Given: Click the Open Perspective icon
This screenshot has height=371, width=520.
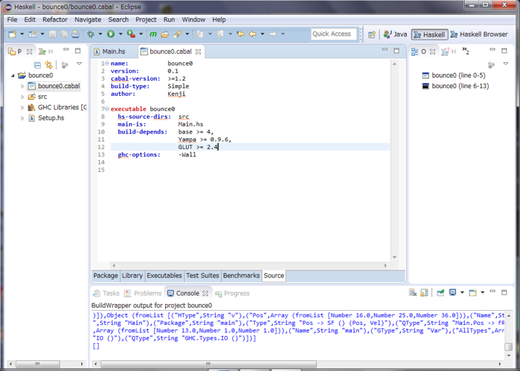Looking at the screenshot, I should click(x=372, y=34).
